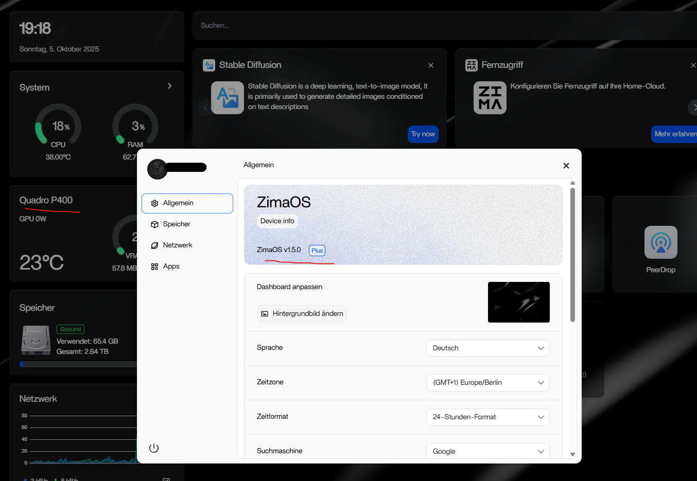Click the CPU temperature 38.00°C
The image size is (697, 481).
[58, 157]
